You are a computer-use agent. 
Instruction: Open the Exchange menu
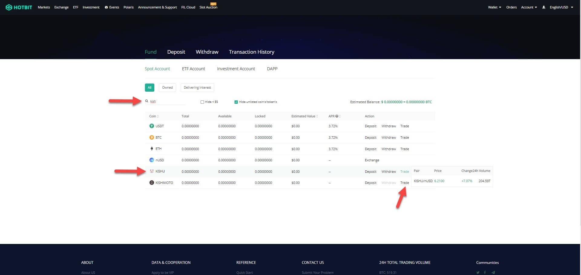[x=61, y=7]
